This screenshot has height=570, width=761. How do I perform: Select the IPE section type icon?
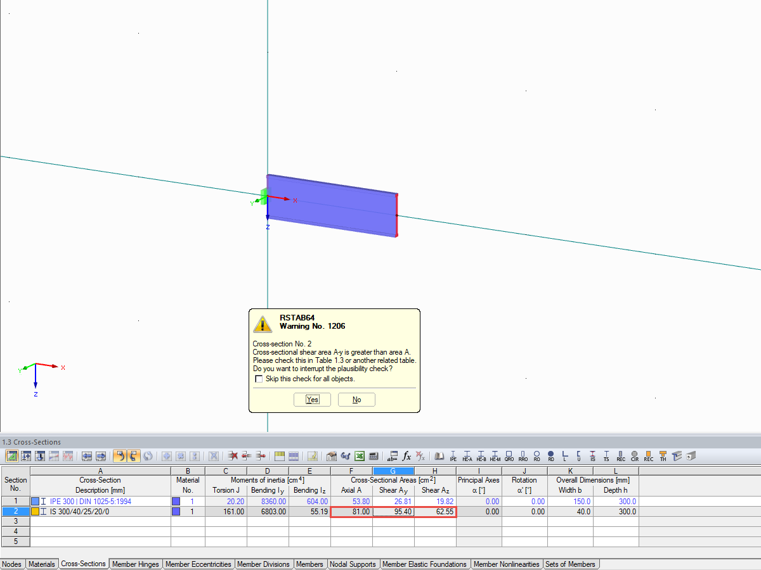[453, 455]
